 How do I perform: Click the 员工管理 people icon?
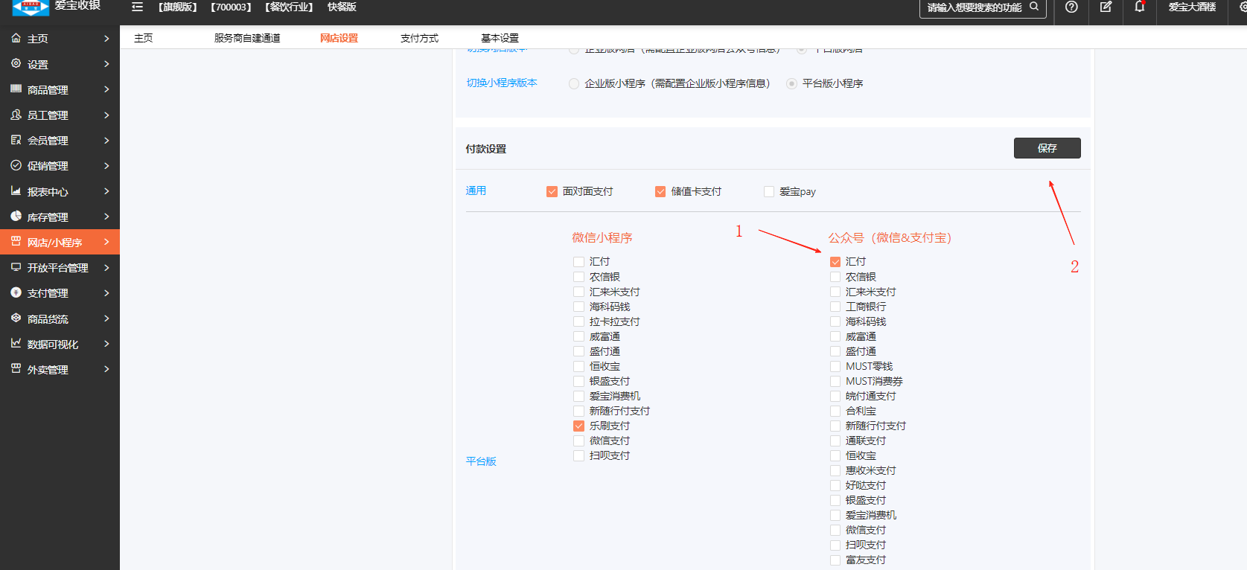[x=16, y=115]
